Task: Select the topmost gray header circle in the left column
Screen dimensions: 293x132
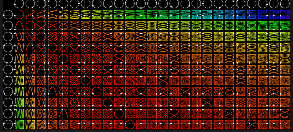Action: [x=8, y=15]
